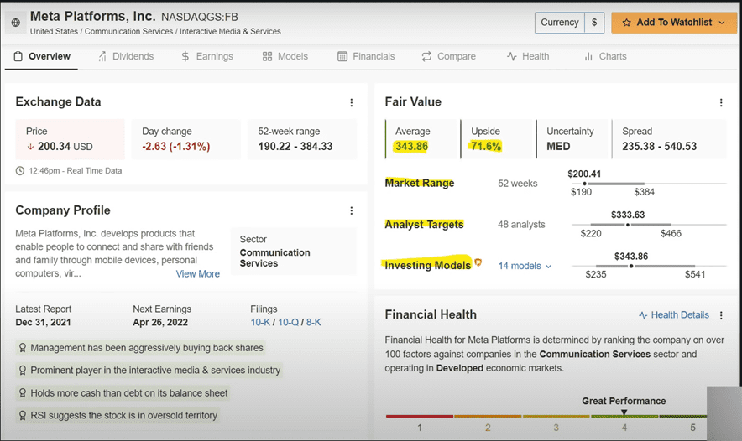This screenshot has width=742, height=441.
Task: Open the Add To Watchlist dropdown arrow
Action: point(723,23)
